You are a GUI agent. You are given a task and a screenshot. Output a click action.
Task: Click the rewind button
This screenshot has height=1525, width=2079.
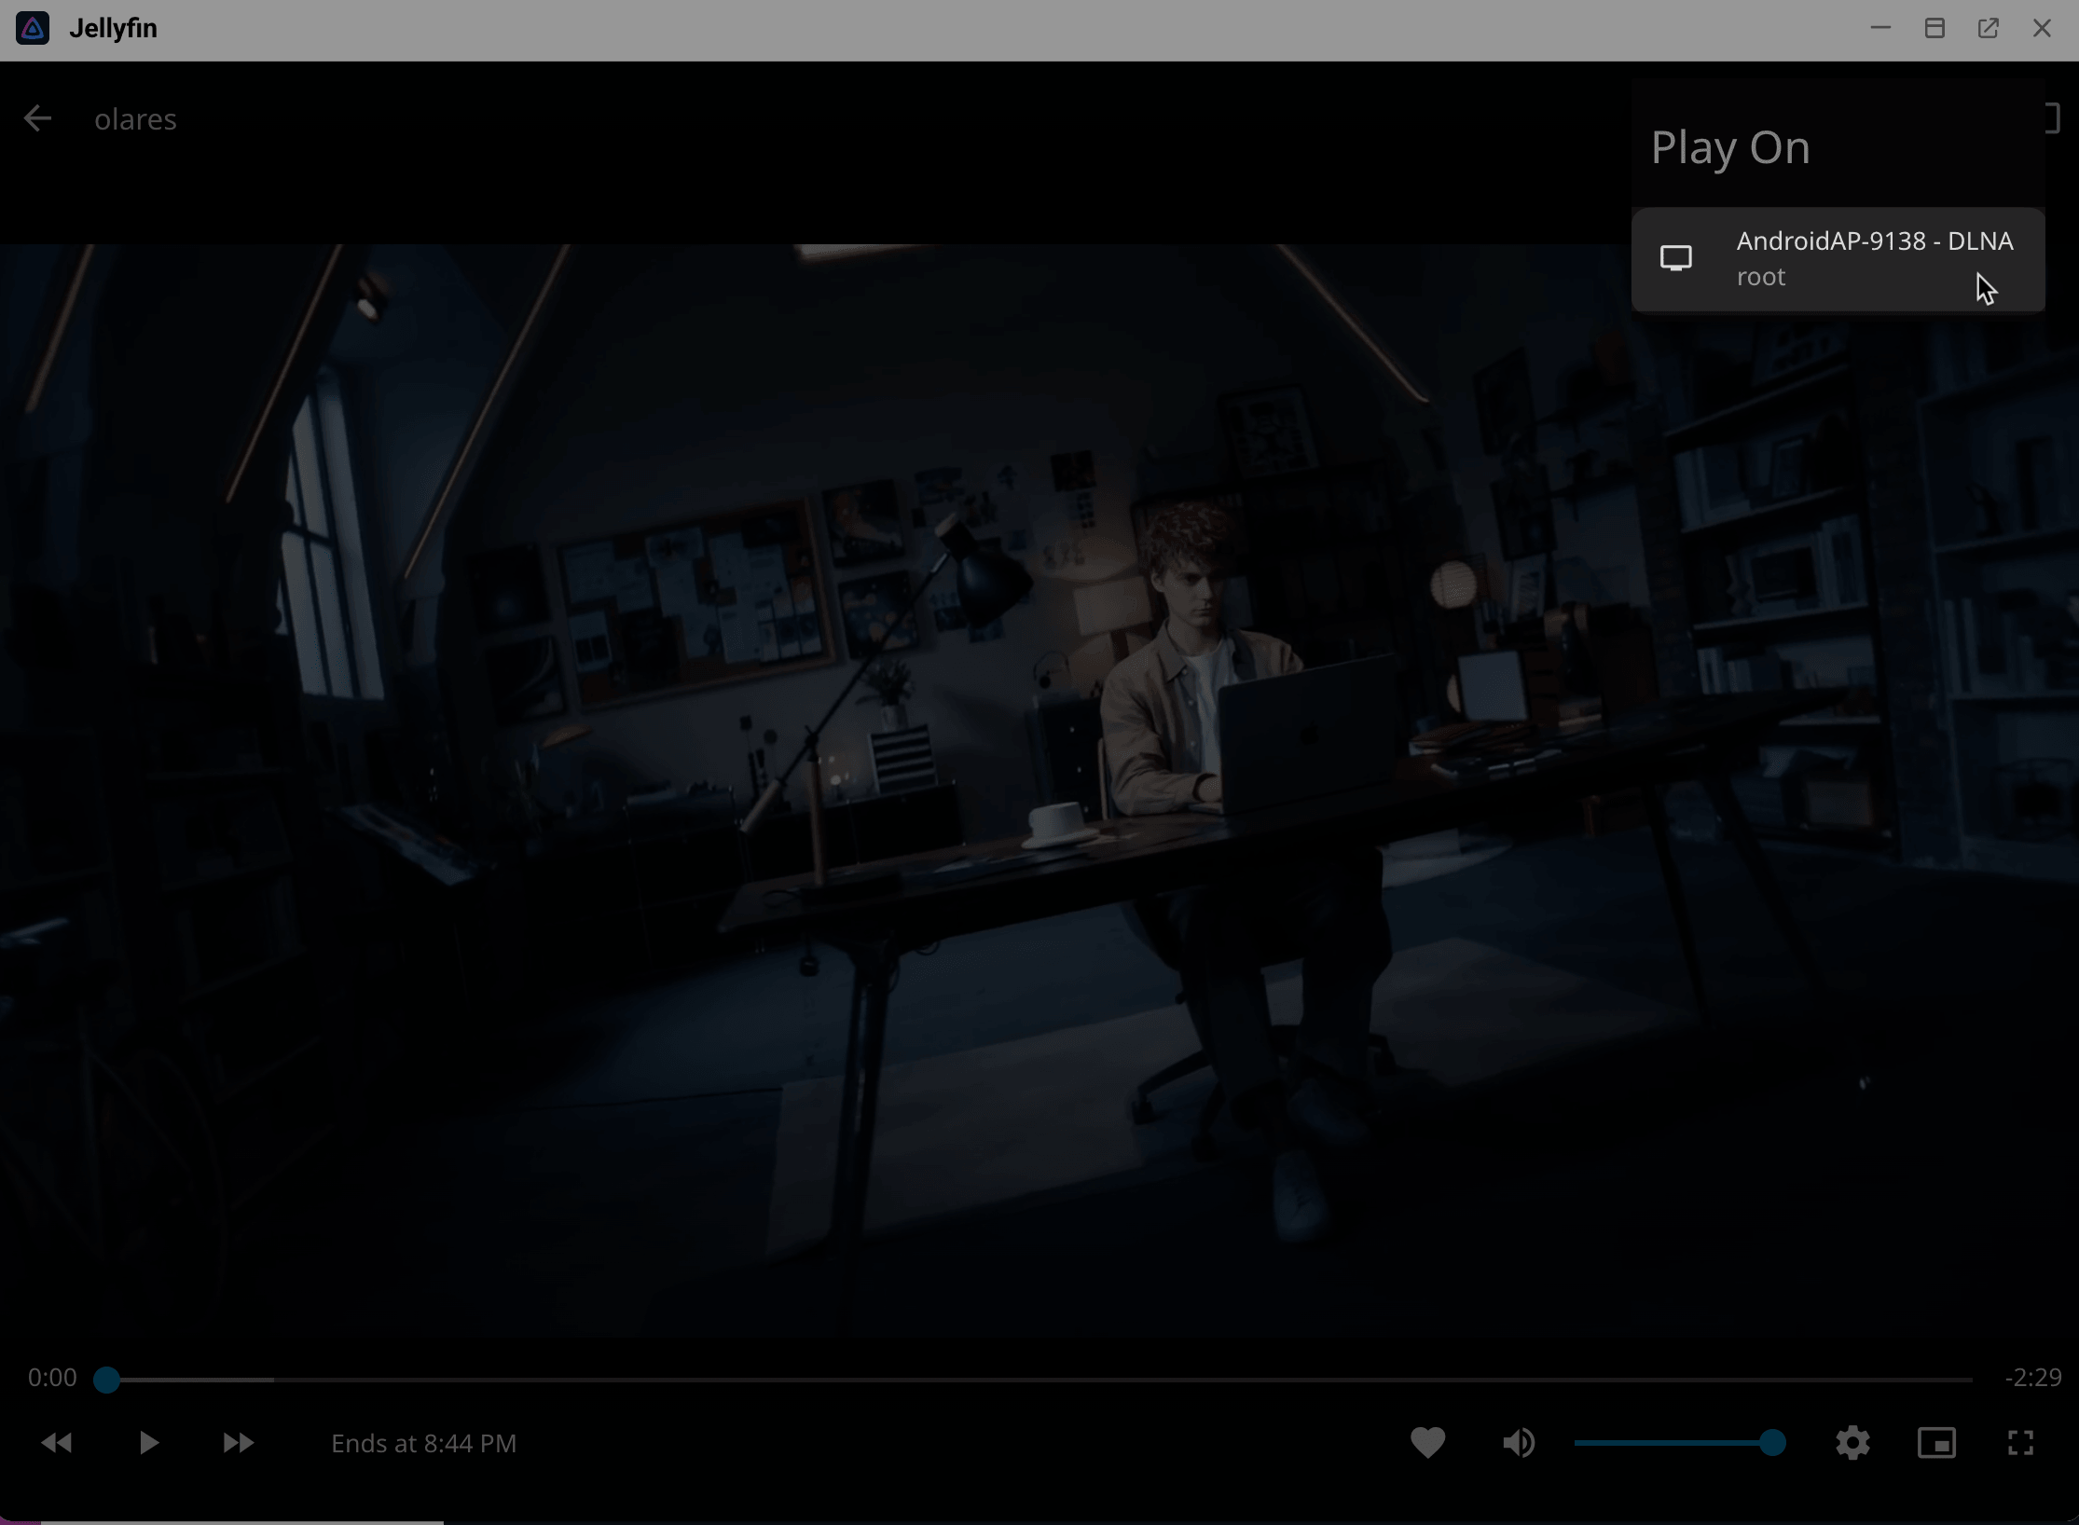(57, 1443)
